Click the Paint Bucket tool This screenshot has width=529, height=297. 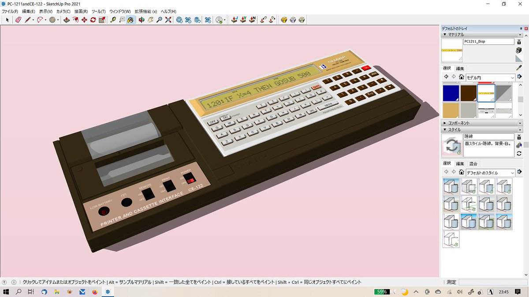pos(131,20)
